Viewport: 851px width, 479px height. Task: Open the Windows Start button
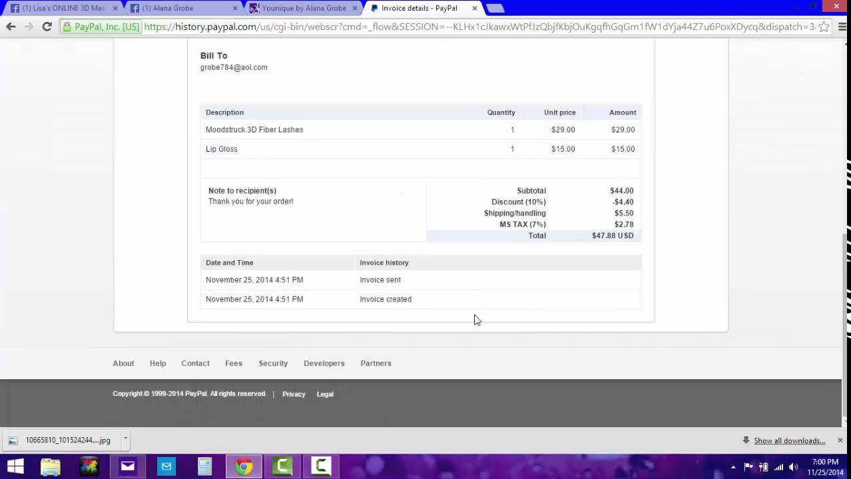(15, 466)
